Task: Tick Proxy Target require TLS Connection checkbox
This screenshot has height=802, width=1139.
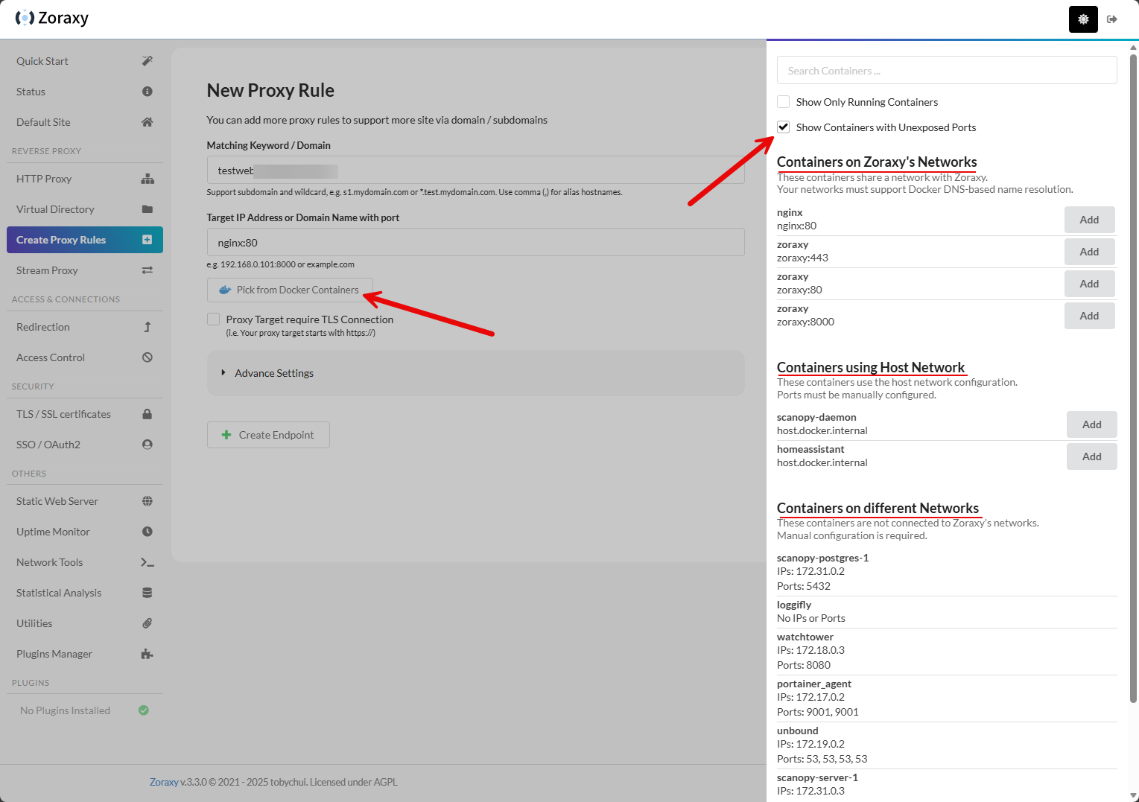Action: (x=214, y=319)
